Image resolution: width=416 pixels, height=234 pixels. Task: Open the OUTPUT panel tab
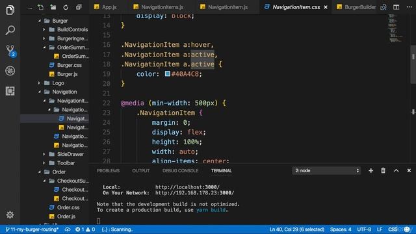point(141,170)
